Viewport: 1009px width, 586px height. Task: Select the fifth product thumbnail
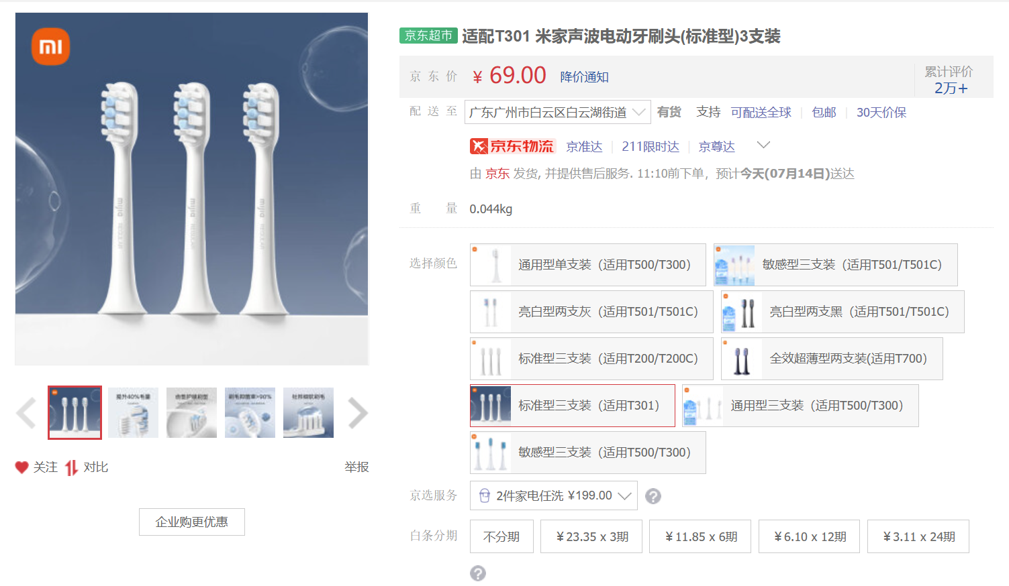tap(308, 412)
